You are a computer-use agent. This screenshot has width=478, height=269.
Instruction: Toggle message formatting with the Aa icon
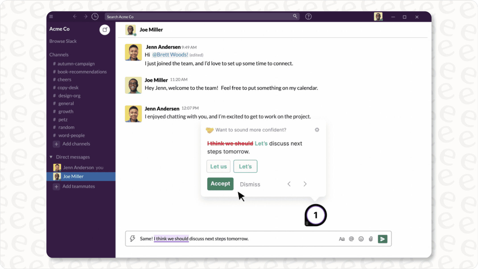342,239
